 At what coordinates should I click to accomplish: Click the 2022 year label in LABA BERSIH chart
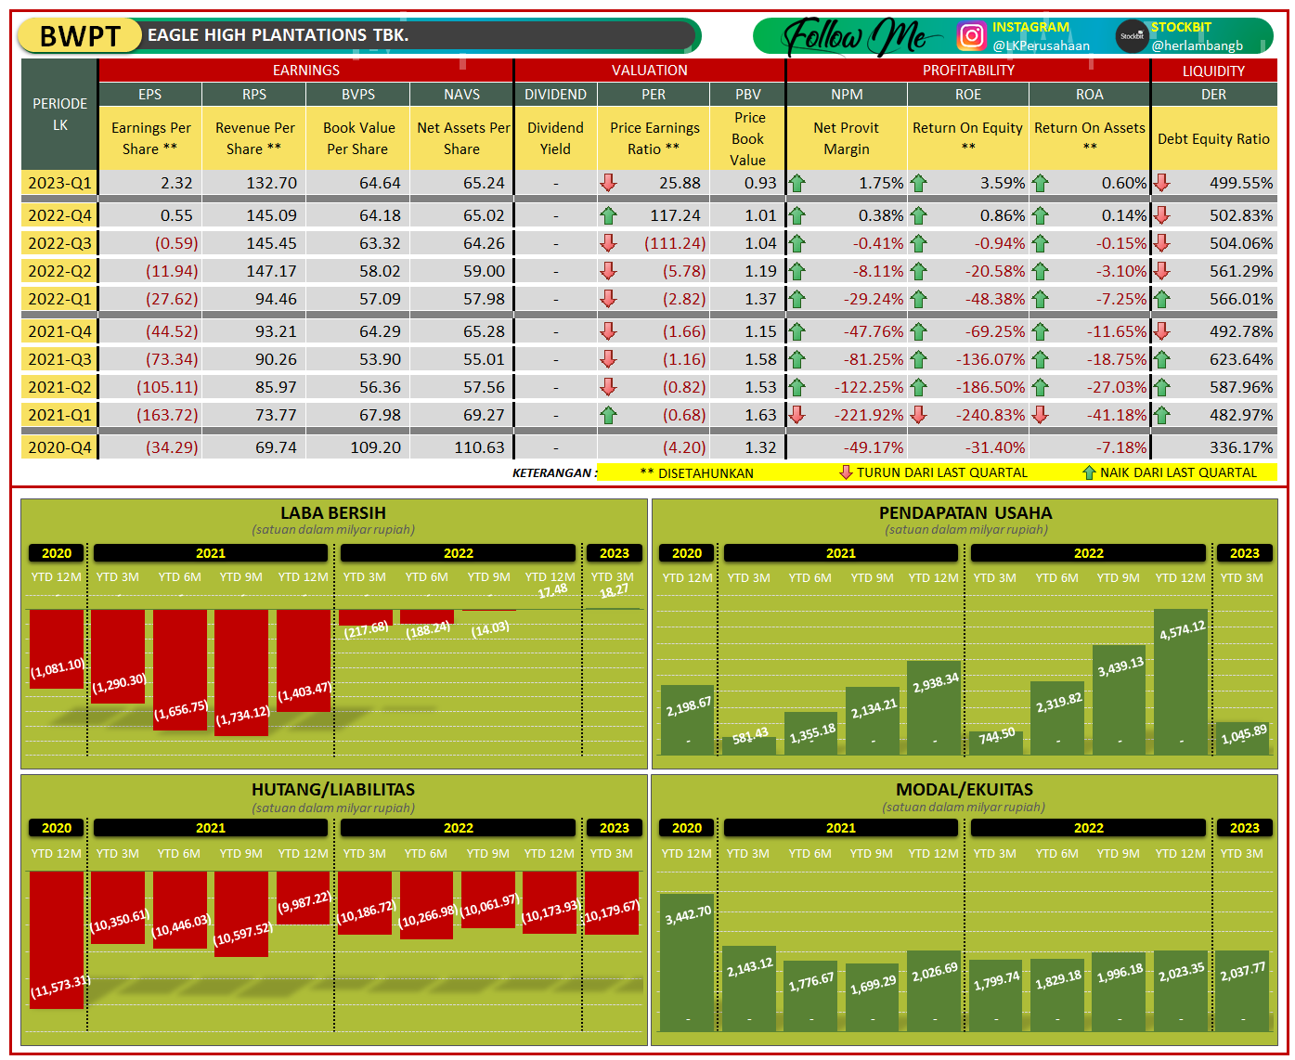coord(459,553)
